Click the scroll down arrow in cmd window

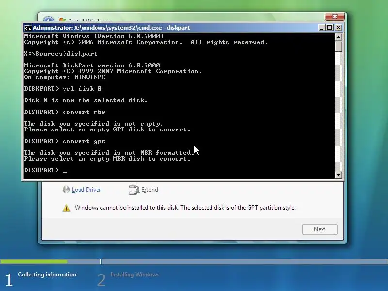pos(338,175)
